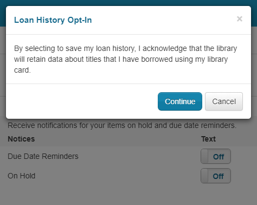Toggle On Hold text notifications
257x205 pixels.
(x=216, y=176)
